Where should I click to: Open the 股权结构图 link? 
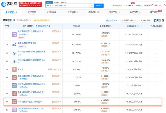click(111, 20)
